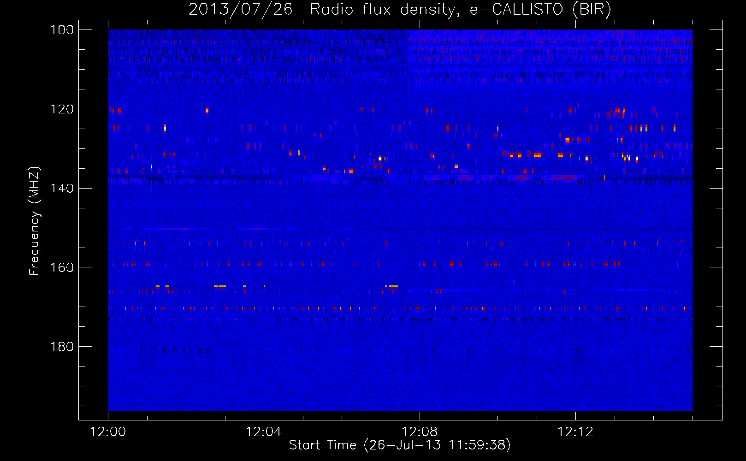
Task: Click the plot title '2013/07/26 Radio flux density'
Action: click(x=400, y=9)
